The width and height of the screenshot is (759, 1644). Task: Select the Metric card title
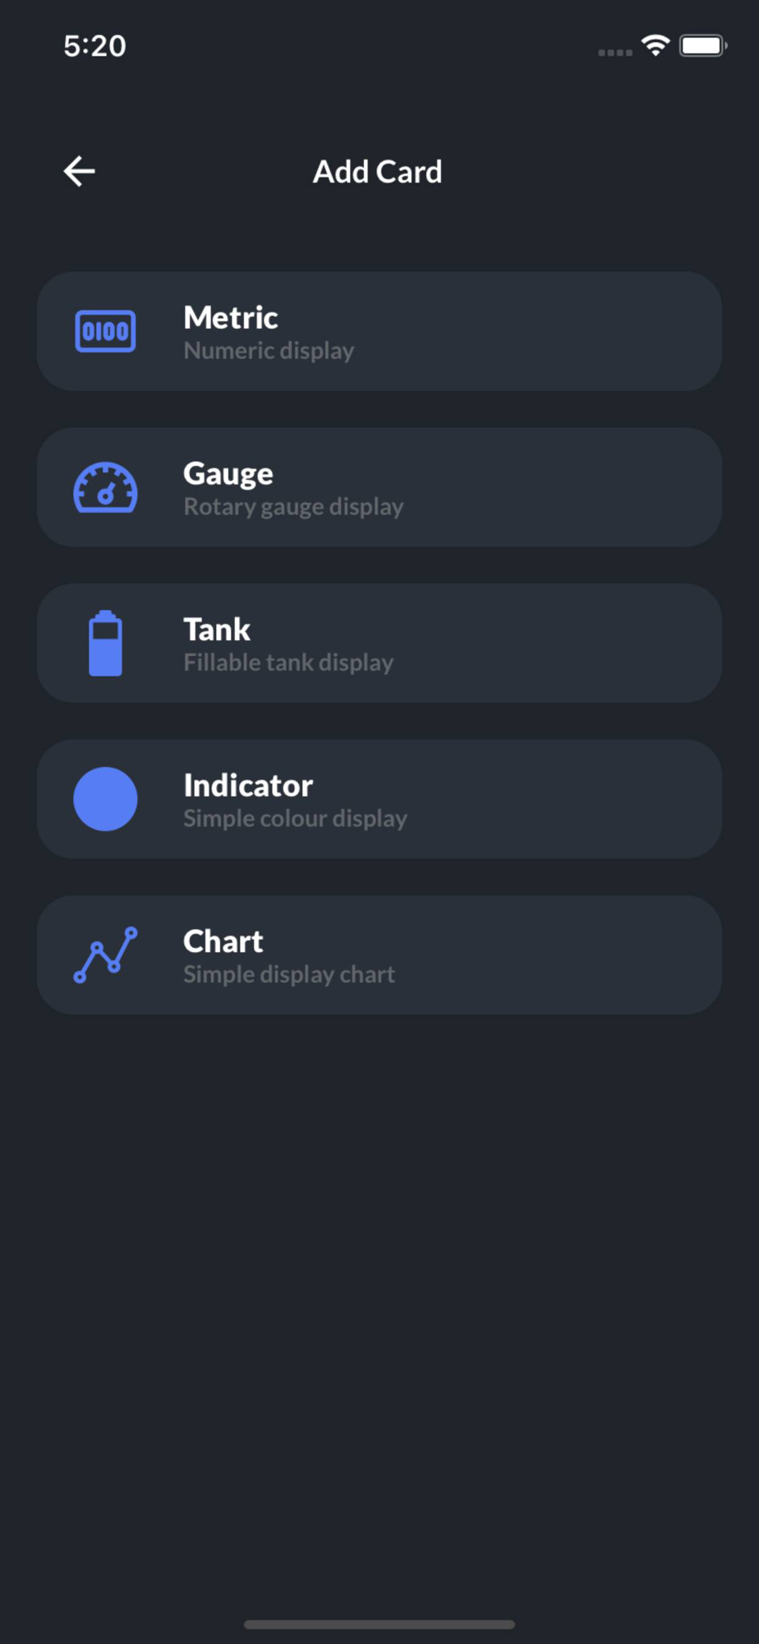(231, 317)
